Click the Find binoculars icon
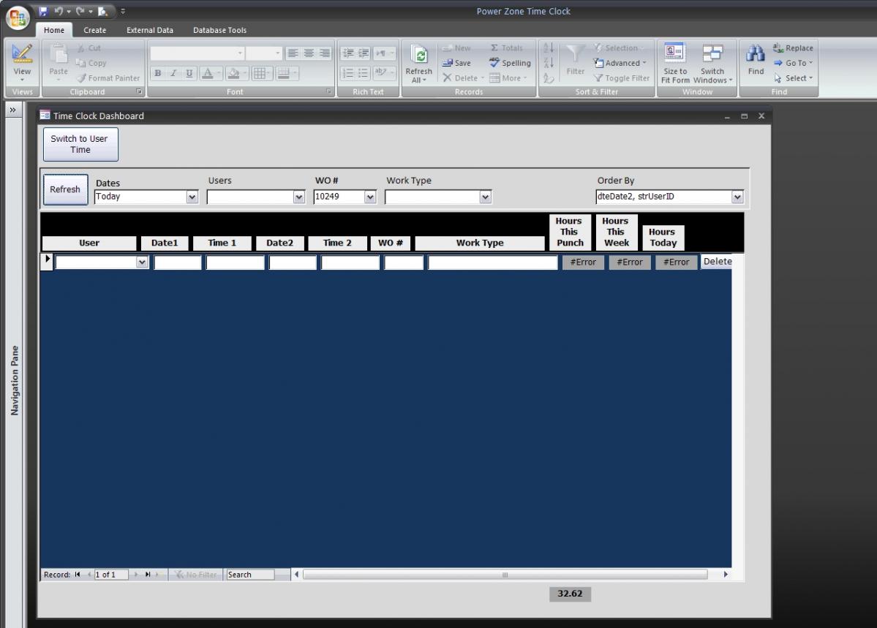 pyautogui.click(x=756, y=53)
